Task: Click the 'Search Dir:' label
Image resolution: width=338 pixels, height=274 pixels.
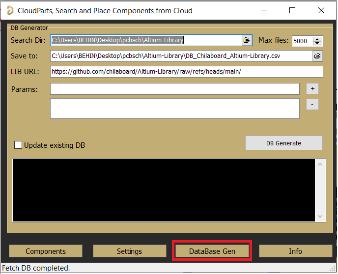Action: pos(28,40)
